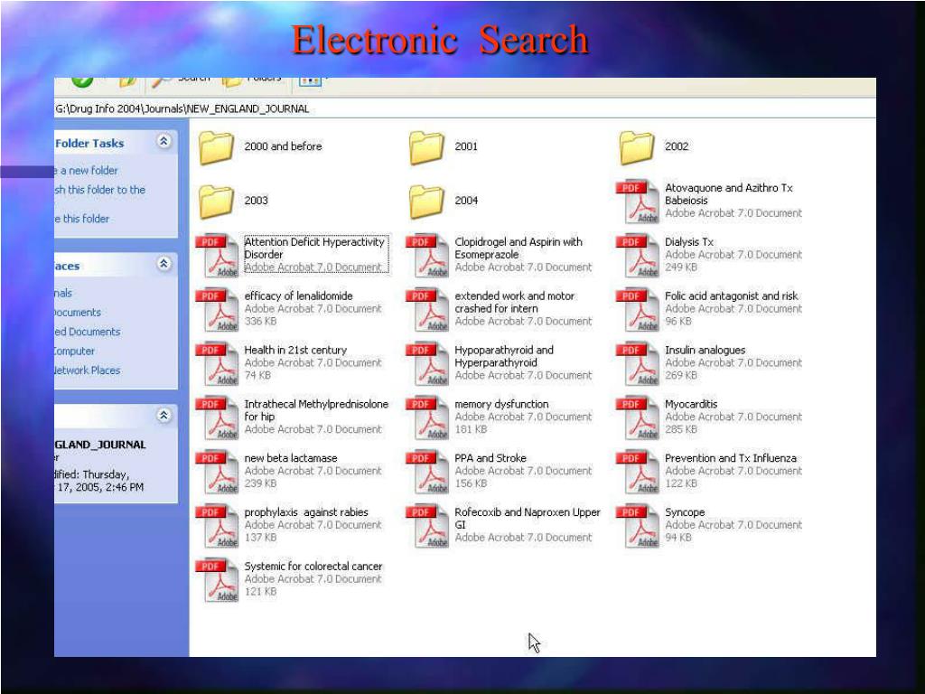Viewport: 925px width, 694px height.
Task: Open the 2000 and before folder
Action: click(217, 147)
